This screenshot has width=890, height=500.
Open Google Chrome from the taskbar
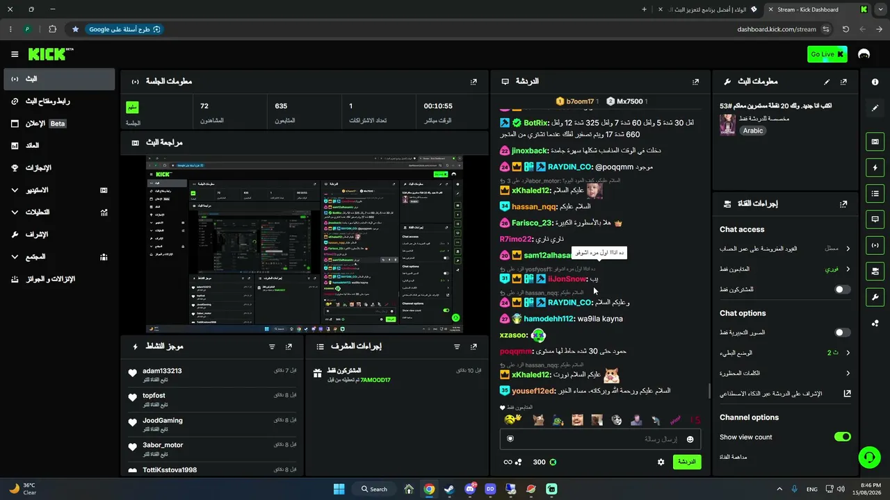(429, 489)
